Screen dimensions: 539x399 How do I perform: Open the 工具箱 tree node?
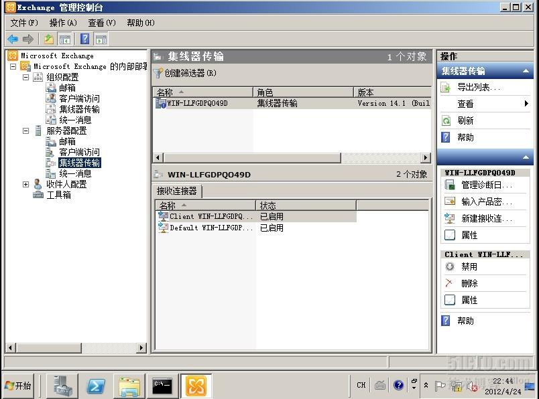pyautogui.click(x=59, y=195)
